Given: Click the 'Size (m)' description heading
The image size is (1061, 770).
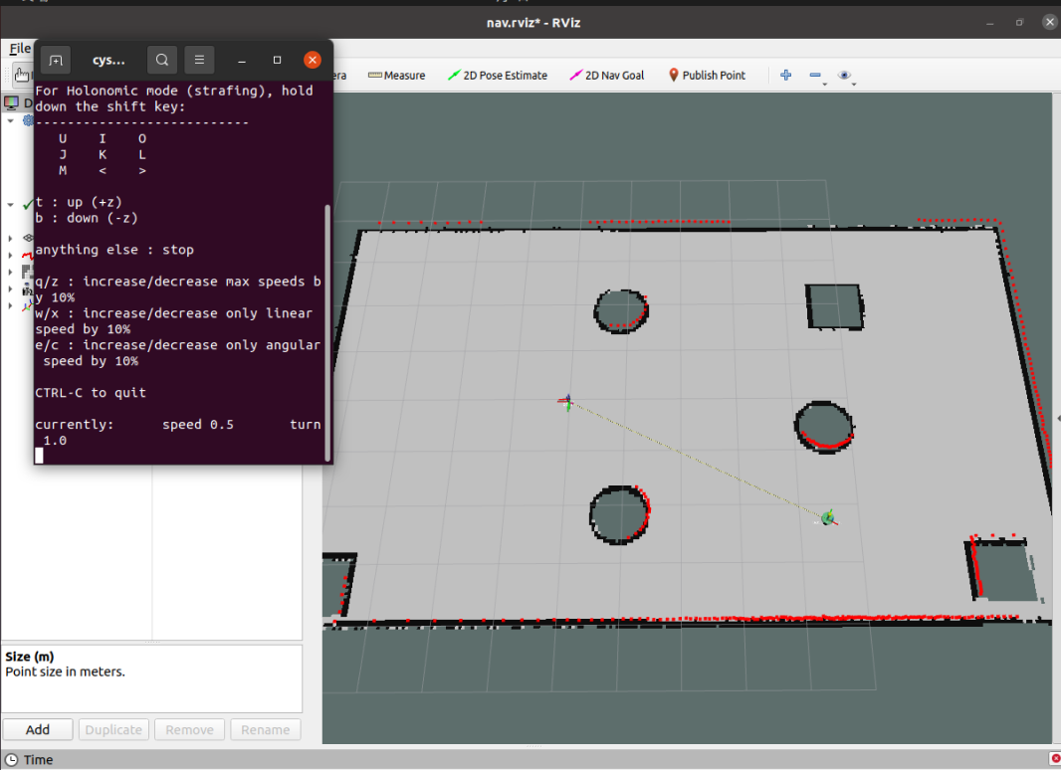Looking at the screenshot, I should (x=30, y=657).
